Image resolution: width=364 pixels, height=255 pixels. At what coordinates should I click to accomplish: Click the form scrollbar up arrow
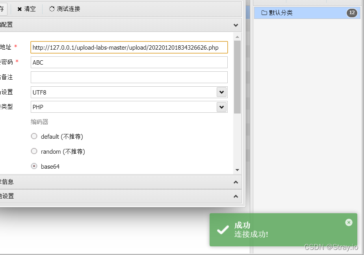tap(237, 37)
